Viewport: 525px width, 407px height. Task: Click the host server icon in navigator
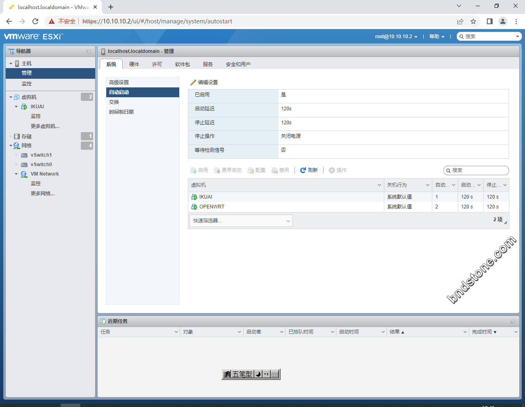17,64
